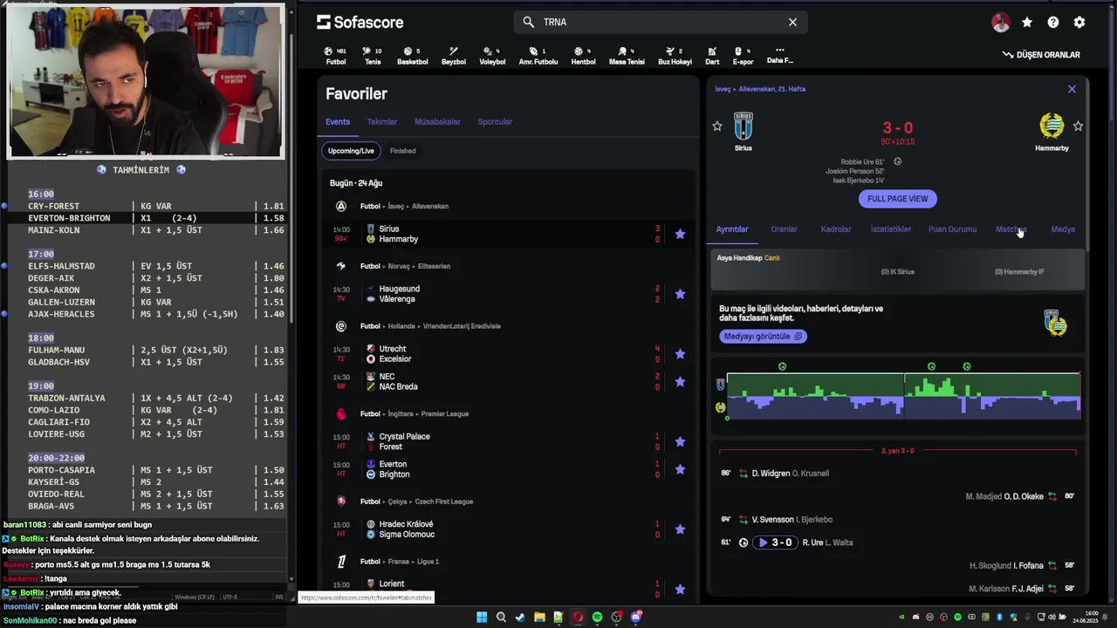The height and width of the screenshot is (628, 1117).
Task: Open Discord from the taskbar
Action: [636, 618]
